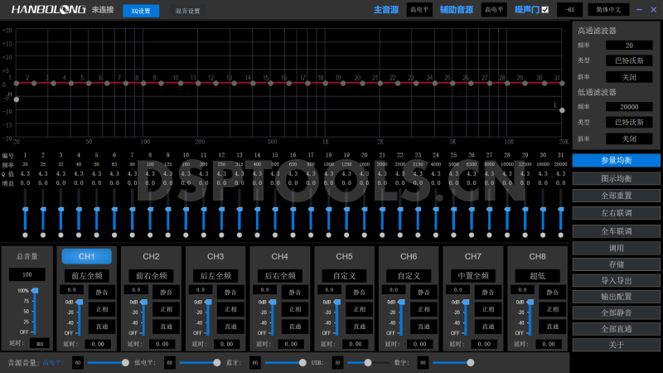Viewport: 663px width, 373px height.
Task: Switch to the EQ设置 tab
Action: [141, 11]
